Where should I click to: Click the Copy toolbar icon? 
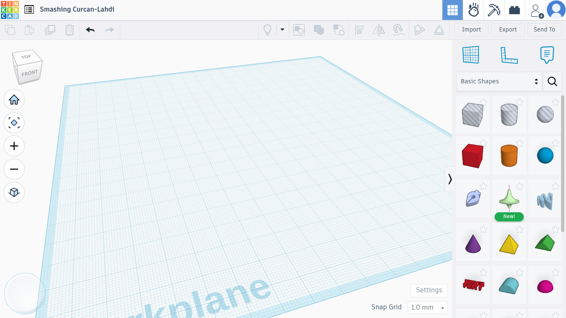pyautogui.click(x=10, y=30)
